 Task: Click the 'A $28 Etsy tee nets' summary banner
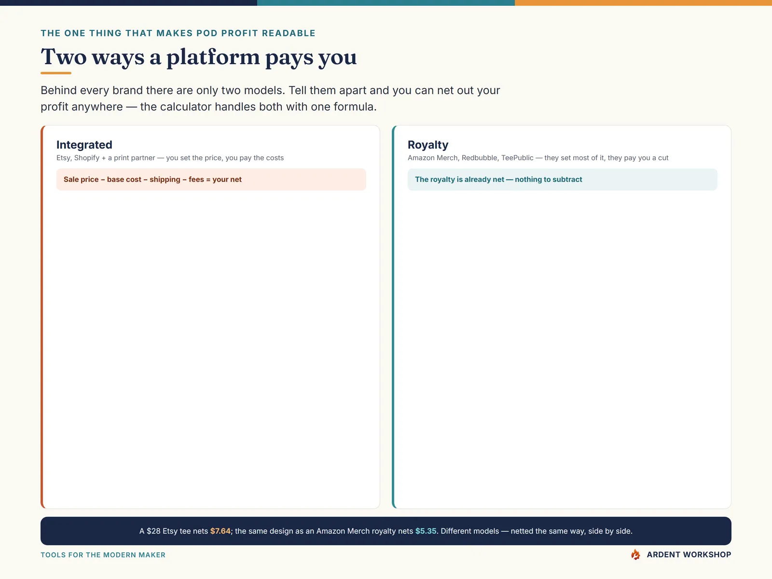pyautogui.click(x=386, y=531)
